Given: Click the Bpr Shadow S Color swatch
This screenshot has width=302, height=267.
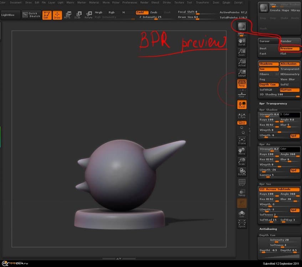Looking at the screenshot, I should point(290,115).
